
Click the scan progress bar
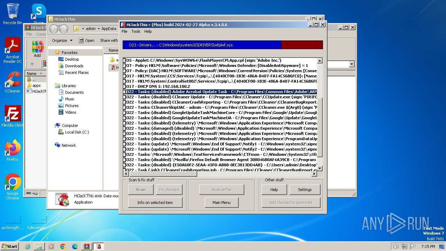223,45
